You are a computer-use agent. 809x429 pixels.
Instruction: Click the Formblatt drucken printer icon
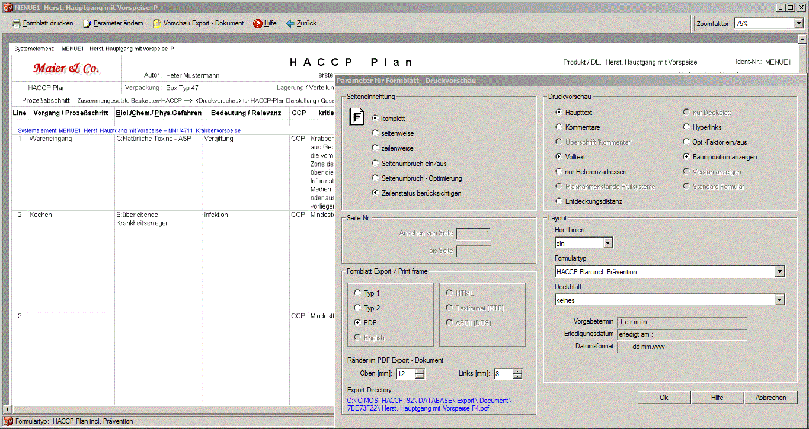[x=17, y=24]
